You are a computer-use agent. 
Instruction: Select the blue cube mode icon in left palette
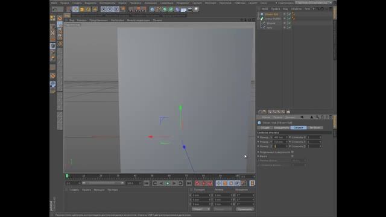pos(52,46)
